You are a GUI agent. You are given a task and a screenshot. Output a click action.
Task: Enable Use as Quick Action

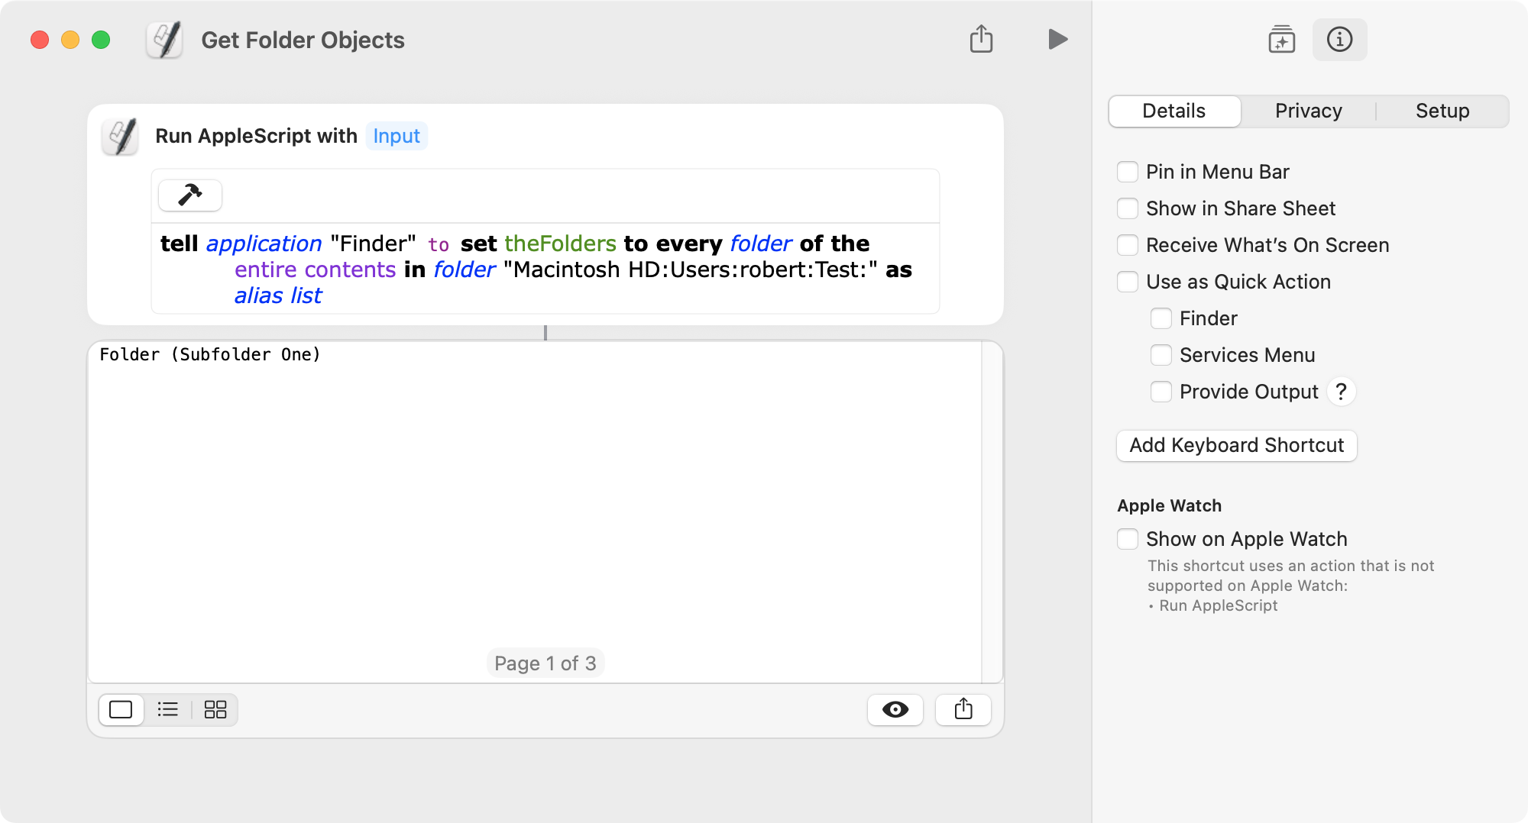(1128, 282)
